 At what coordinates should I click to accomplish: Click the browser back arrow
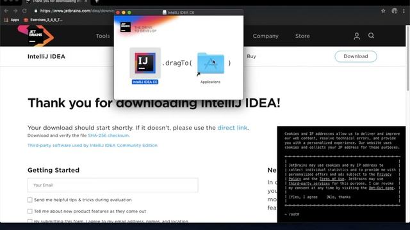[6, 11]
